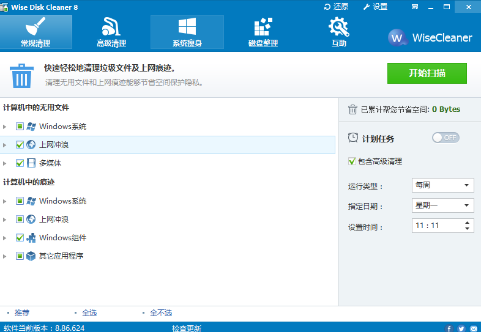Click the 0 Bytes saved value
The image size is (481, 332).
click(446, 109)
